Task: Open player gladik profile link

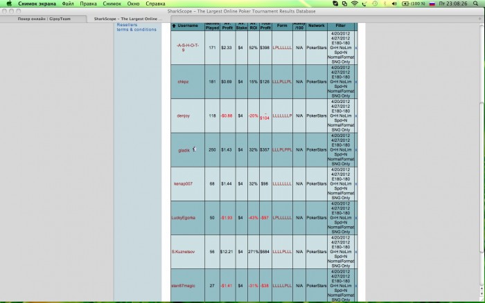Action: 184,150
